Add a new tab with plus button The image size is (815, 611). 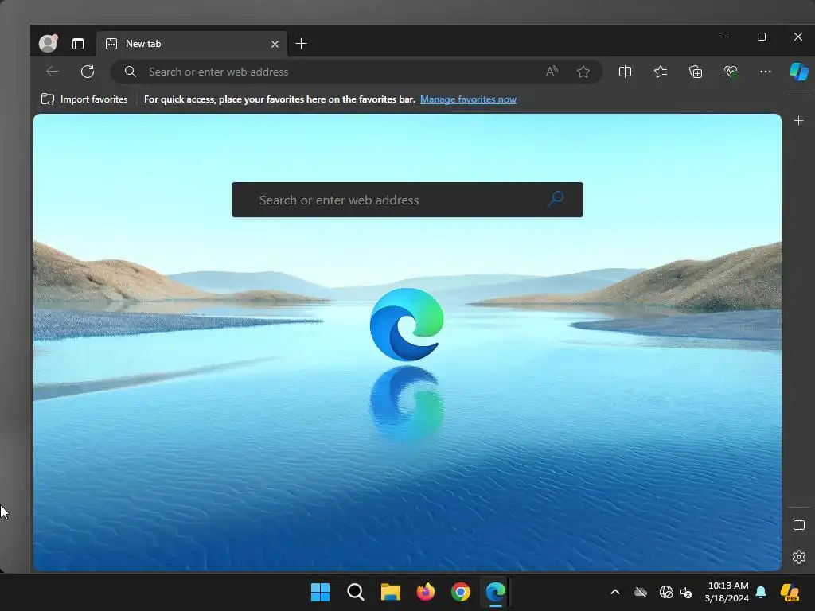(302, 44)
